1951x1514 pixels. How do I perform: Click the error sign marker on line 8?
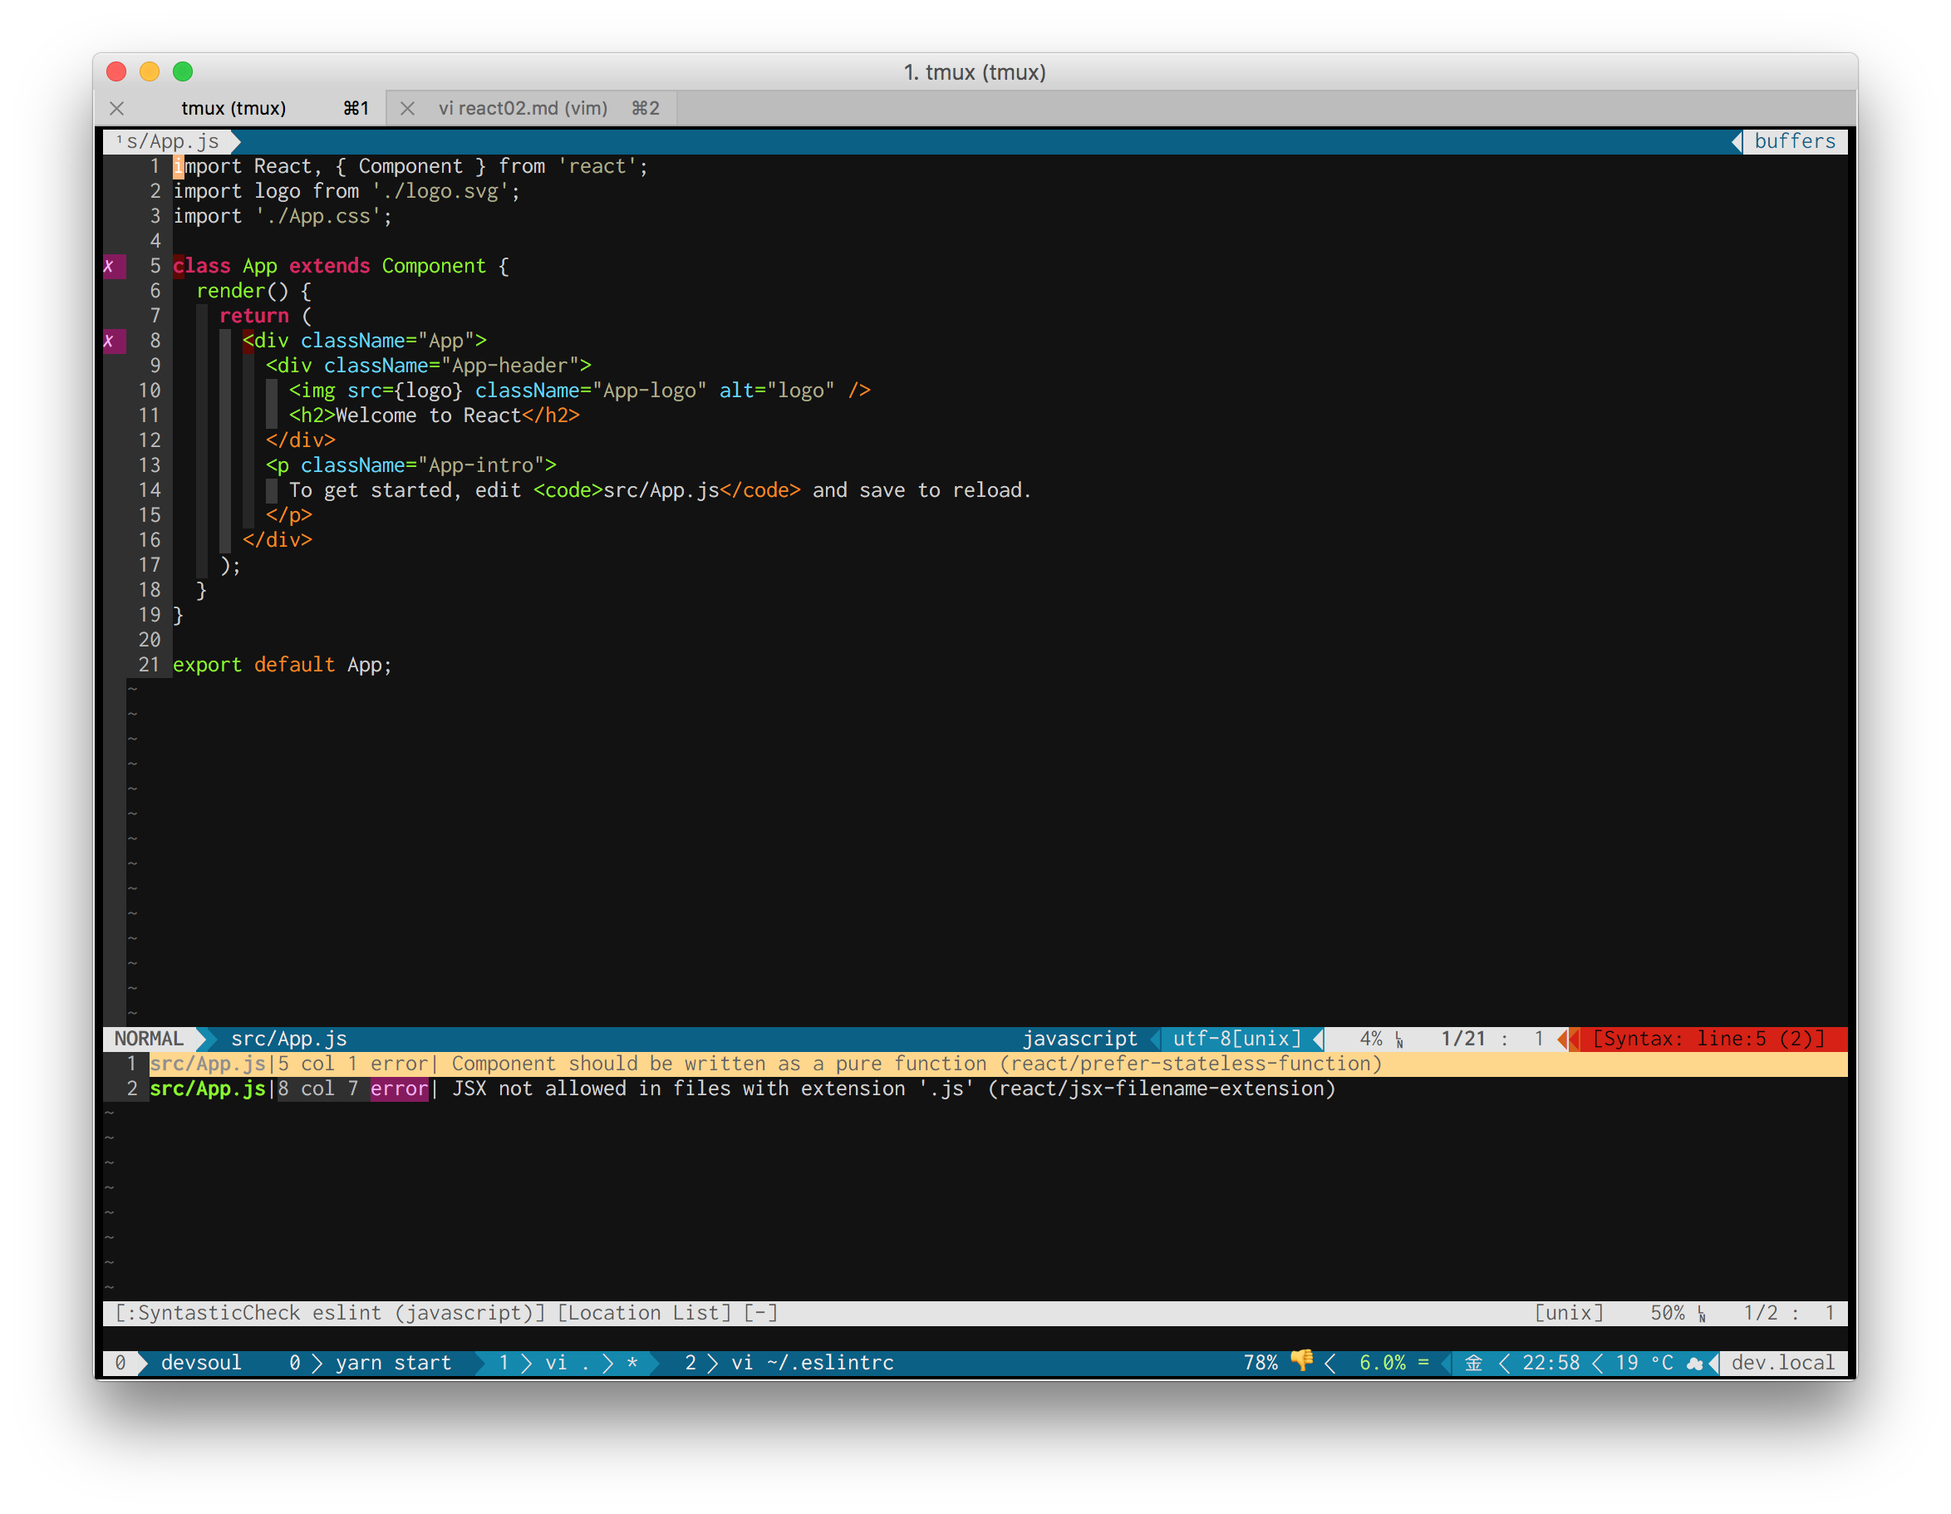pos(111,342)
